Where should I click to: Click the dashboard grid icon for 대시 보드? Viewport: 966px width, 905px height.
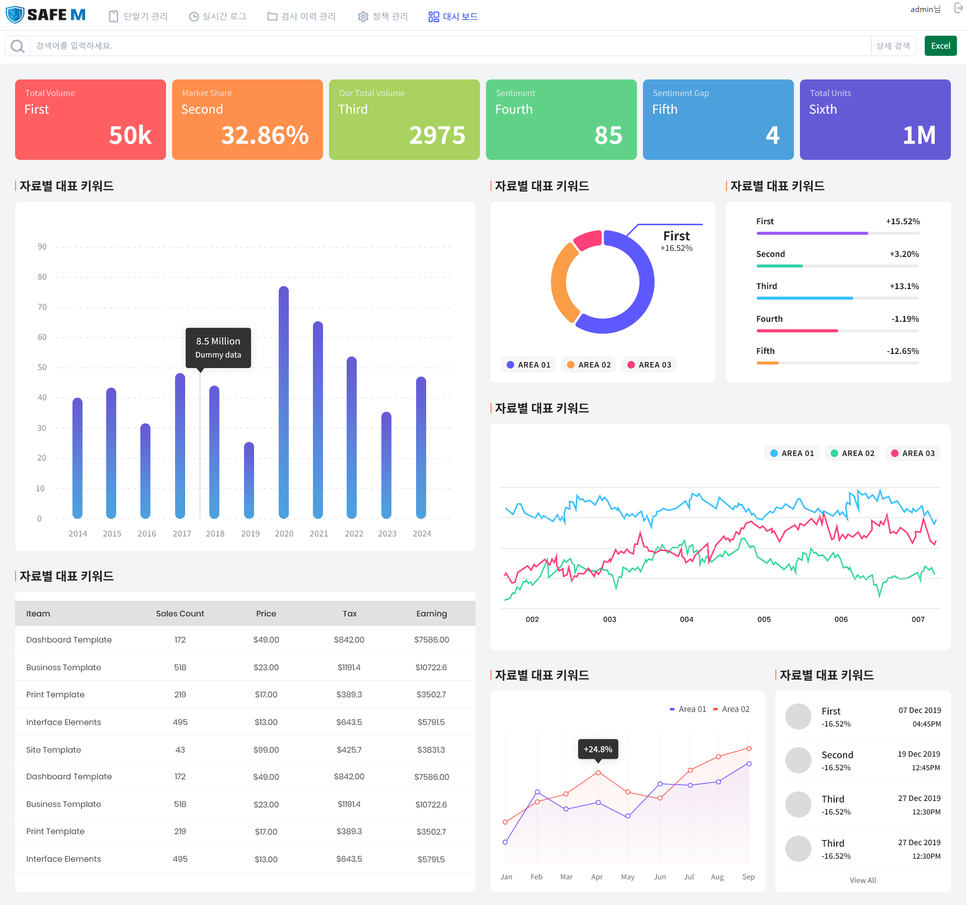[434, 17]
